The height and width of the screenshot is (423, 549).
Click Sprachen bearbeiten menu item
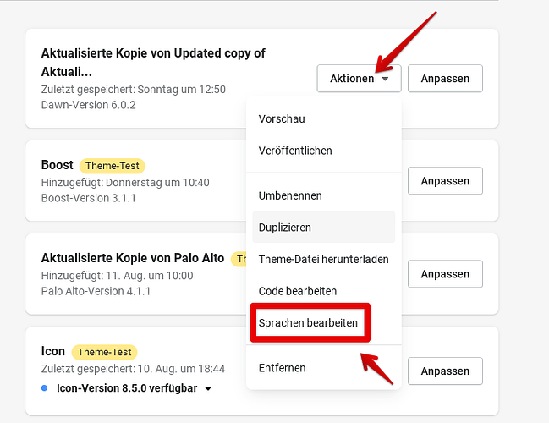[x=308, y=323]
